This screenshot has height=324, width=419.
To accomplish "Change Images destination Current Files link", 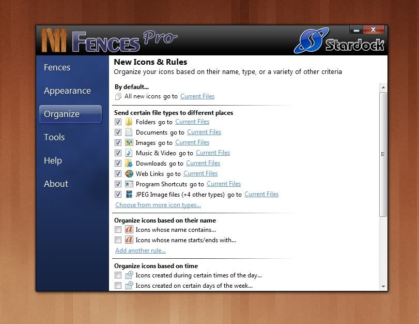I will (x=192, y=142).
